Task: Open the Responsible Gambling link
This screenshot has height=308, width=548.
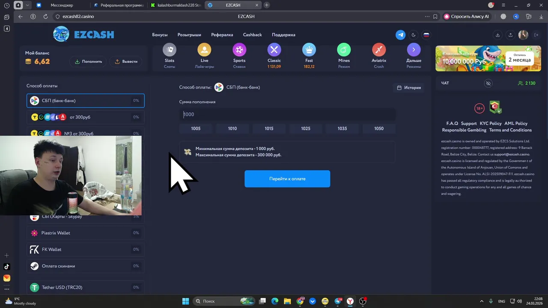Action: [464, 130]
